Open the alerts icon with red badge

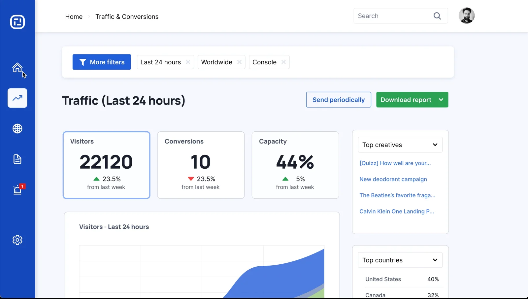point(17,190)
